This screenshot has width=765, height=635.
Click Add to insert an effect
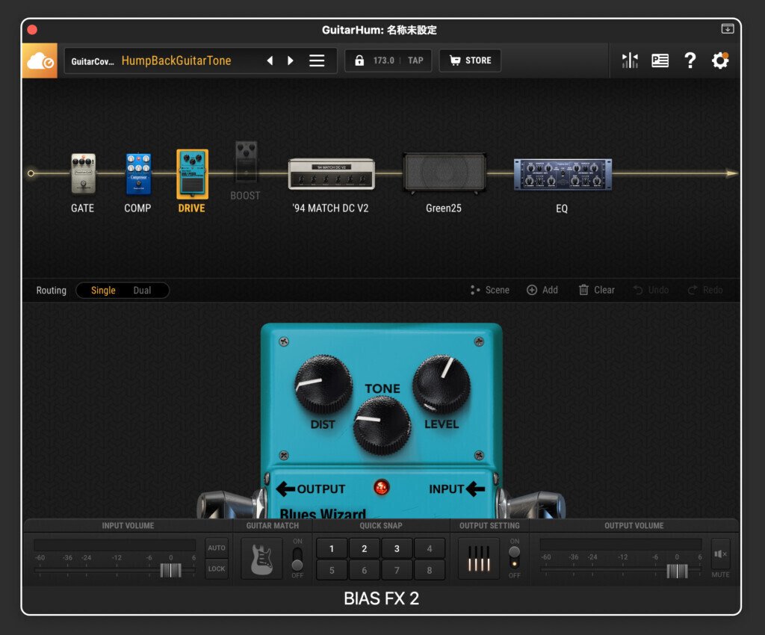[542, 290]
